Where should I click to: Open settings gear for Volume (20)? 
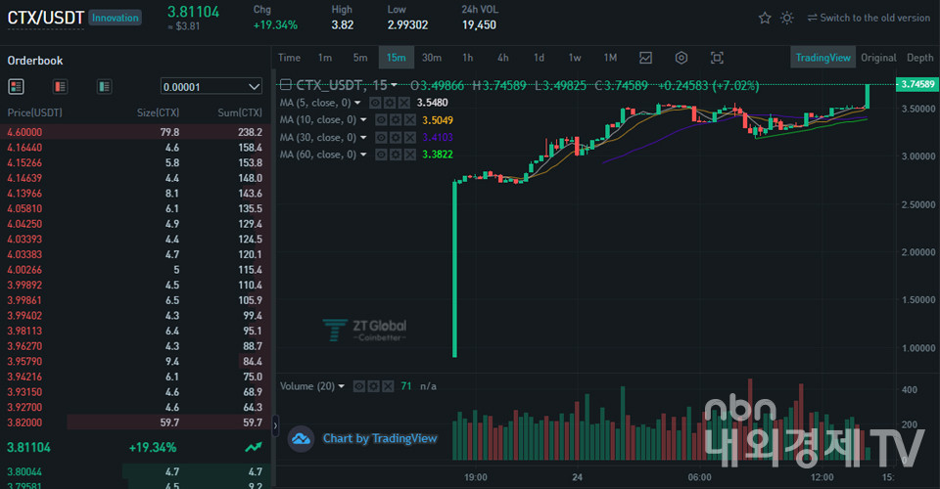(x=373, y=386)
